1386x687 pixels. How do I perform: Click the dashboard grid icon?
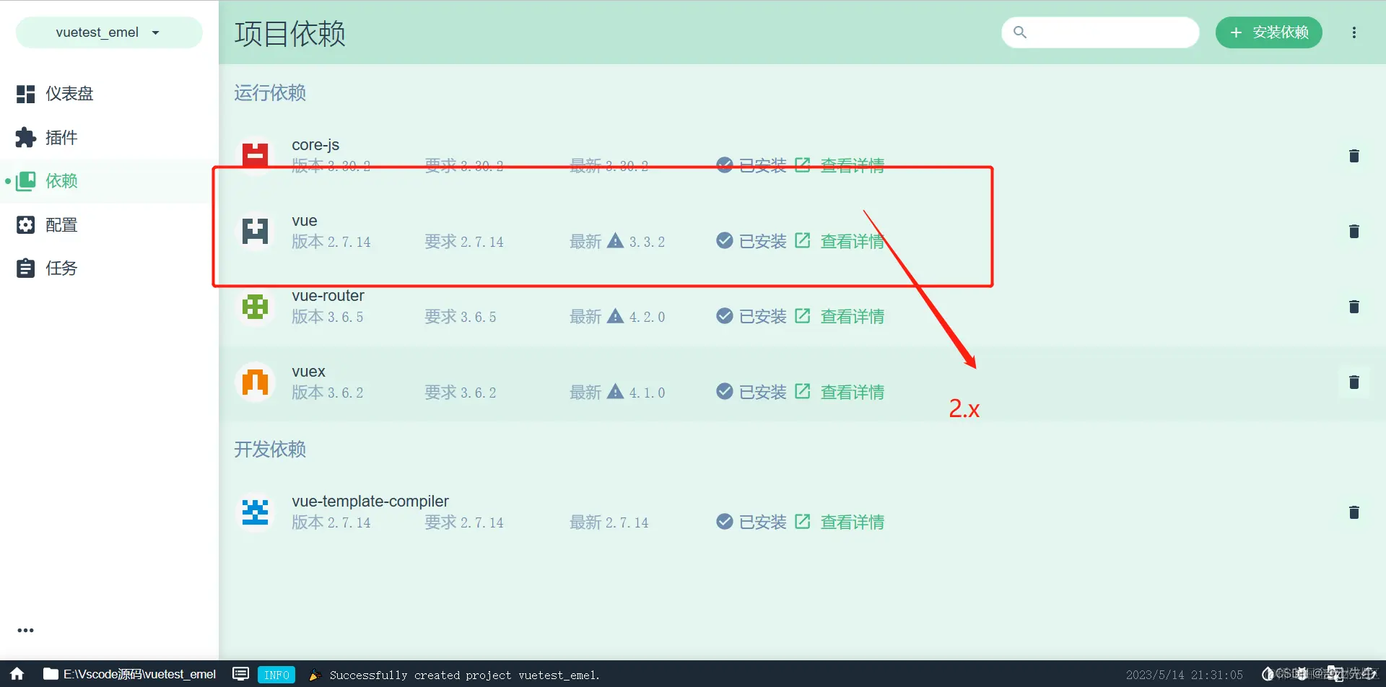click(x=26, y=94)
